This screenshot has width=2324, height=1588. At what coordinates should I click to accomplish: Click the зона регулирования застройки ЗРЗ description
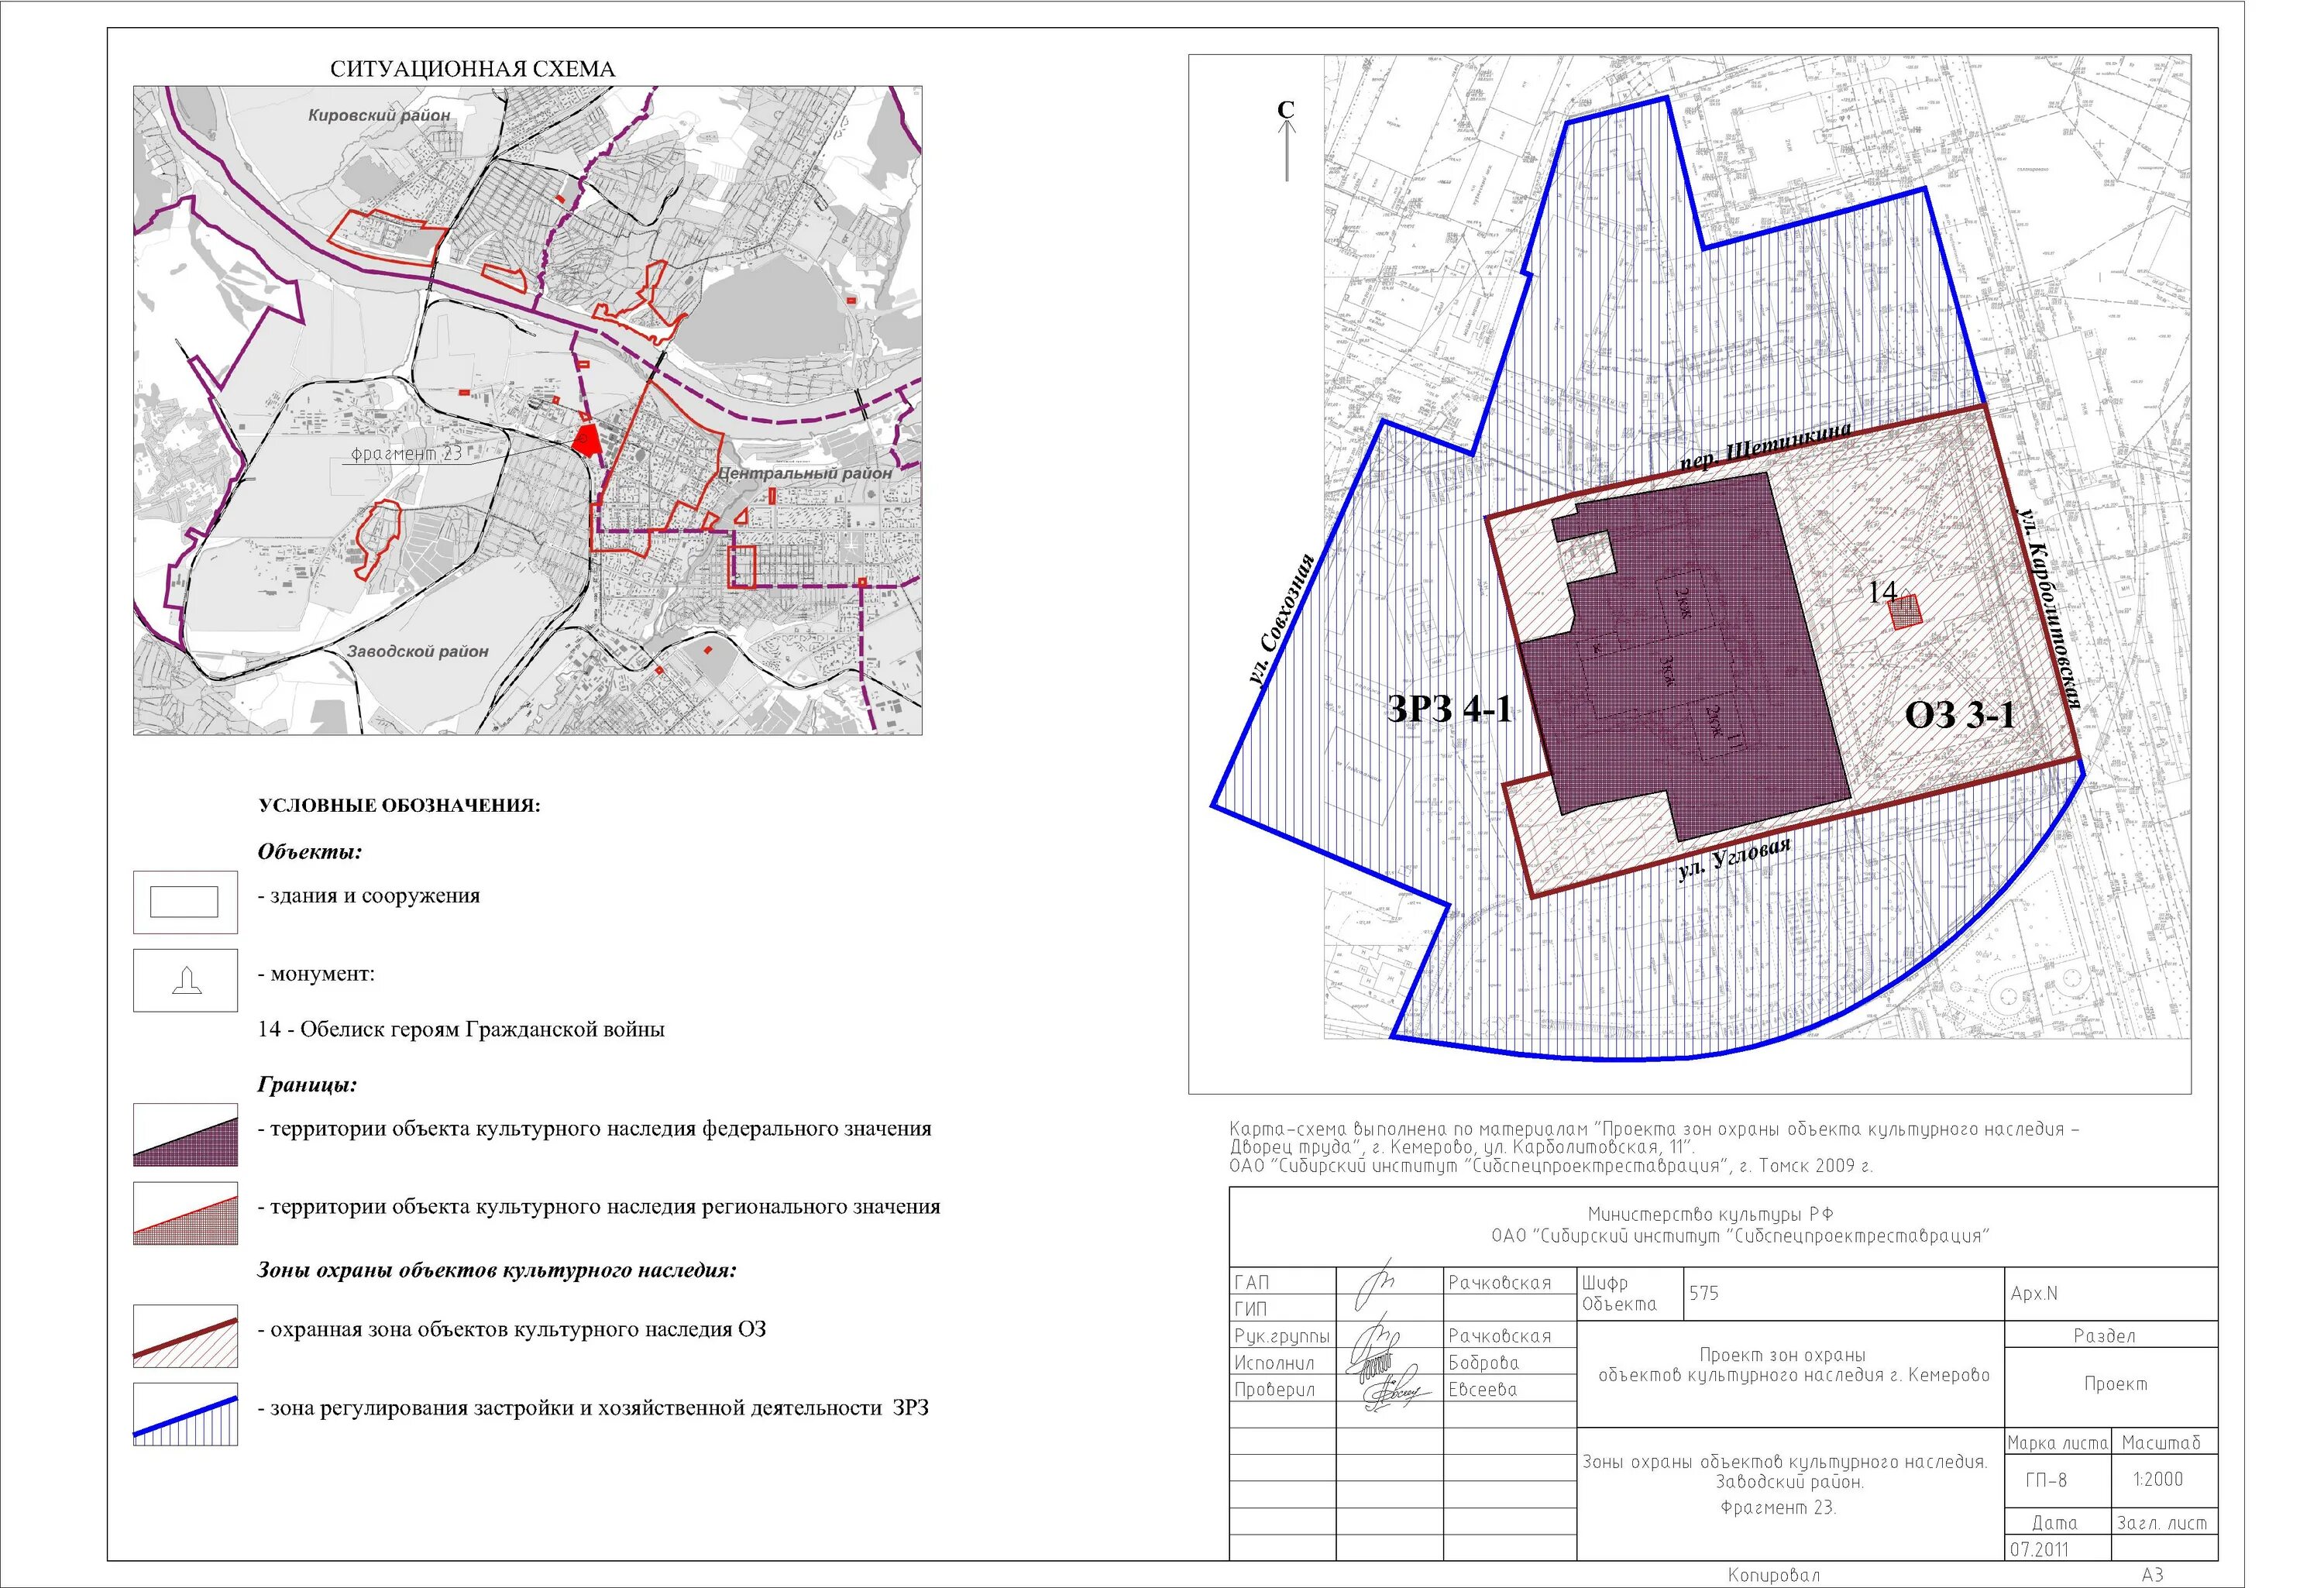click(x=594, y=1408)
